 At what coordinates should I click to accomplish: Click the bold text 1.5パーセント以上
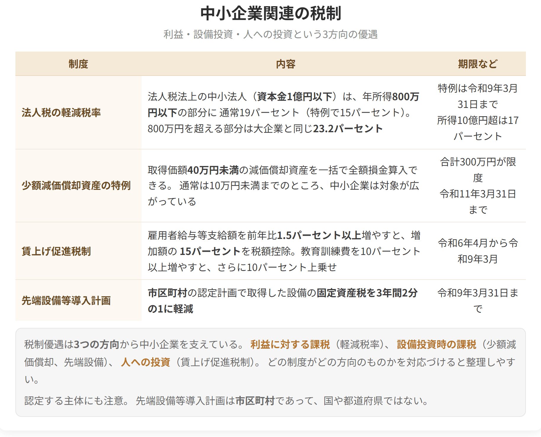click(319, 235)
